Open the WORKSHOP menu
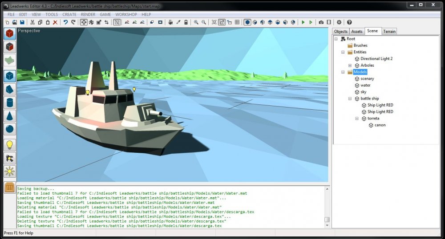 126,14
